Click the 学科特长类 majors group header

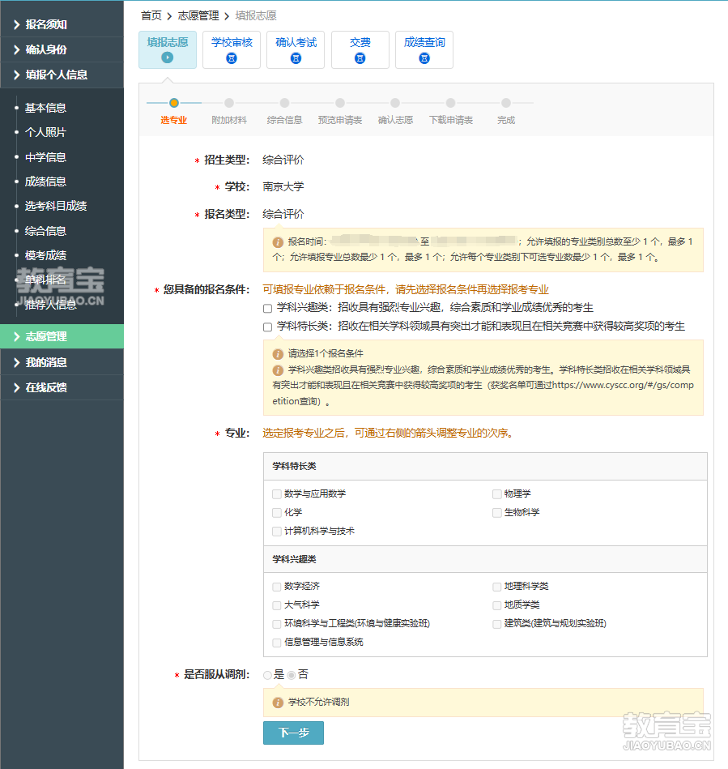485,467
